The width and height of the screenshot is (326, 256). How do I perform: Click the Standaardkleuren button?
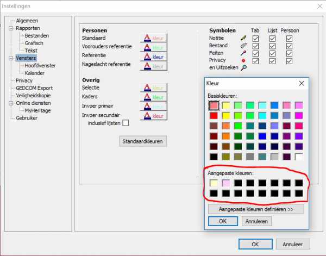pos(143,141)
